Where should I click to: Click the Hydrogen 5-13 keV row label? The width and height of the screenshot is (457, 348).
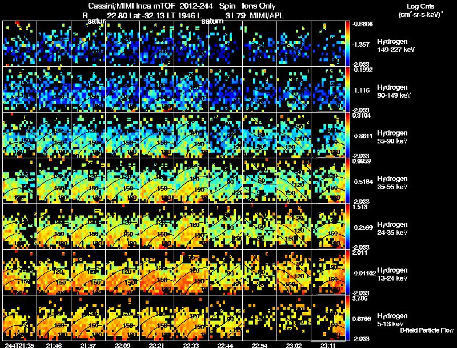(x=392, y=320)
